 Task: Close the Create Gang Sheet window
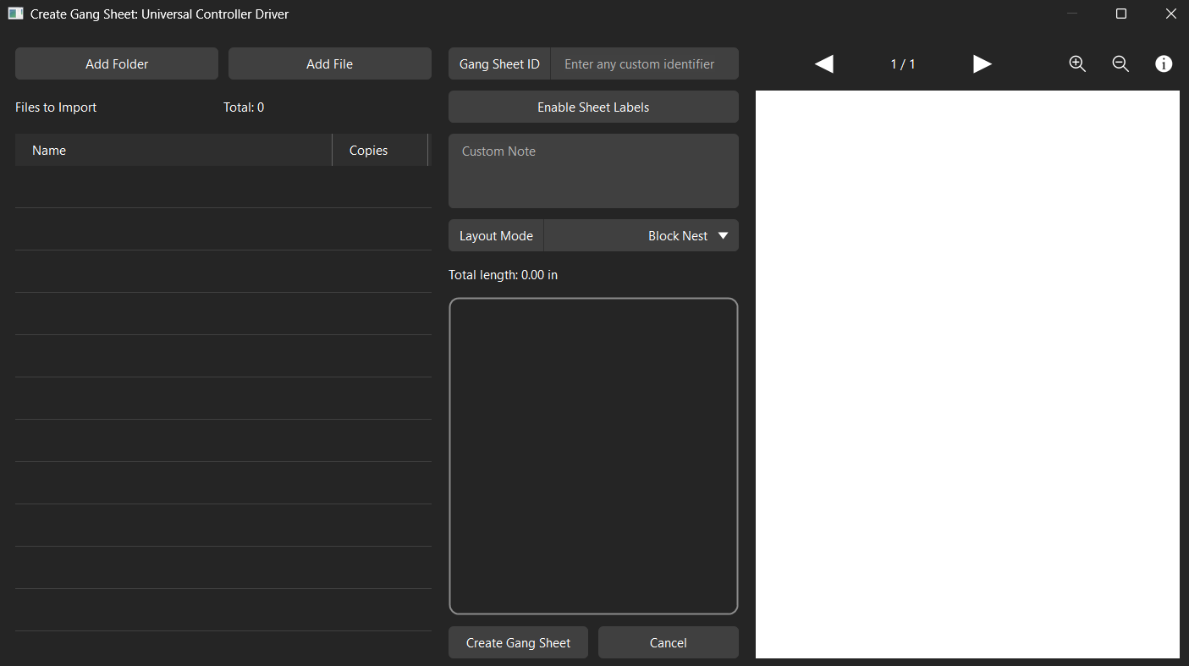1170,14
